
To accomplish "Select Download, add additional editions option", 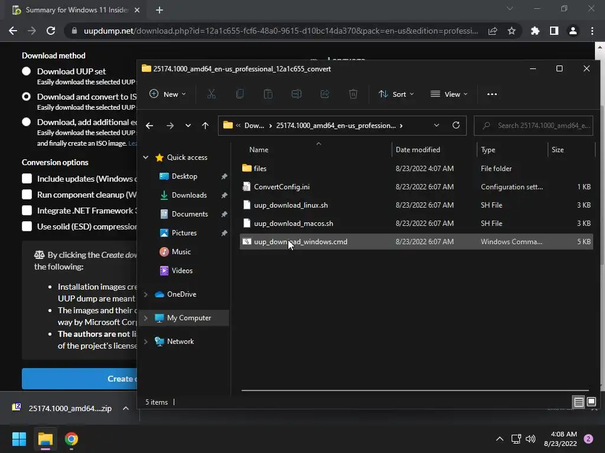I will click(x=26, y=122).
